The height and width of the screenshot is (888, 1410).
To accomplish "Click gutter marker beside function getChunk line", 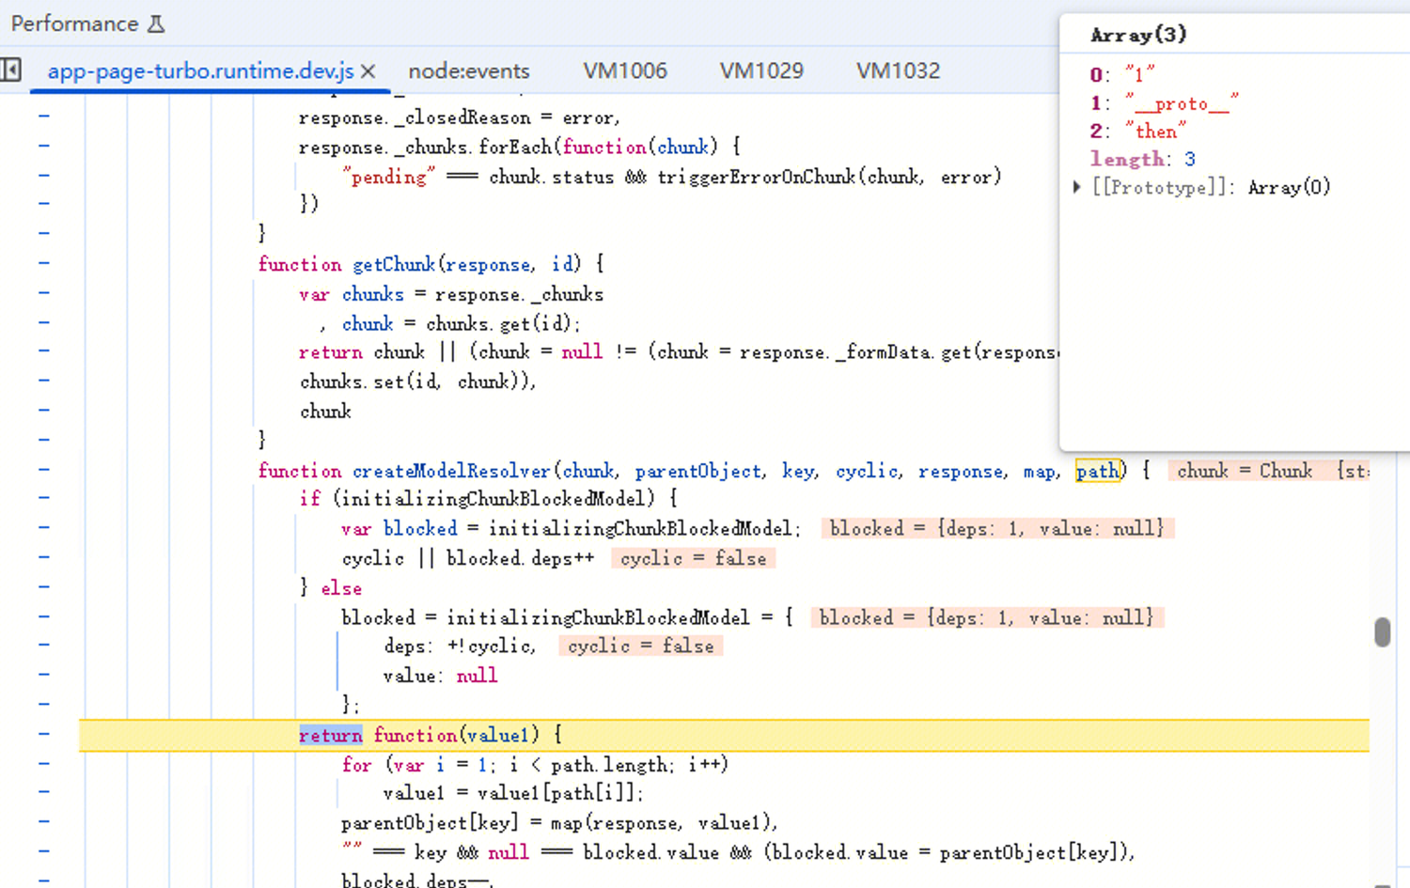I will point(44,264).
